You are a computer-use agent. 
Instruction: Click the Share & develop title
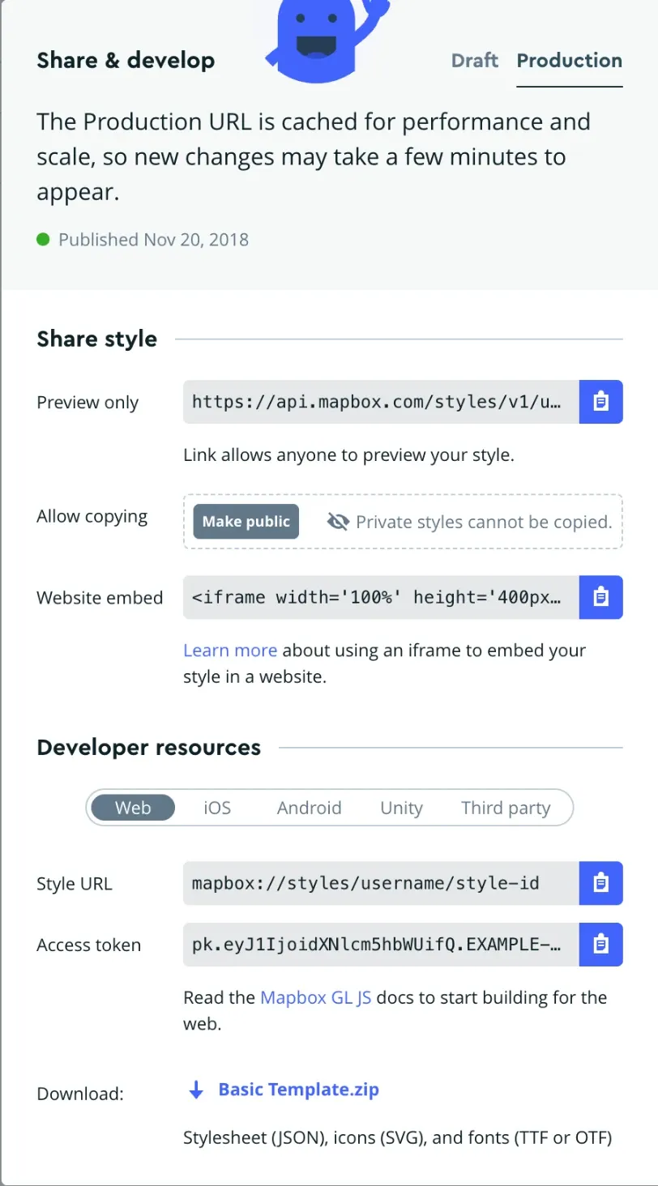coord(126,61)
